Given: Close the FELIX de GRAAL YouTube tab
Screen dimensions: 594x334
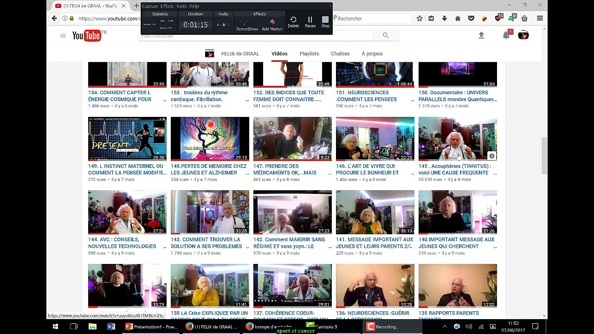Looking at the screenshot, I should 123,6.
